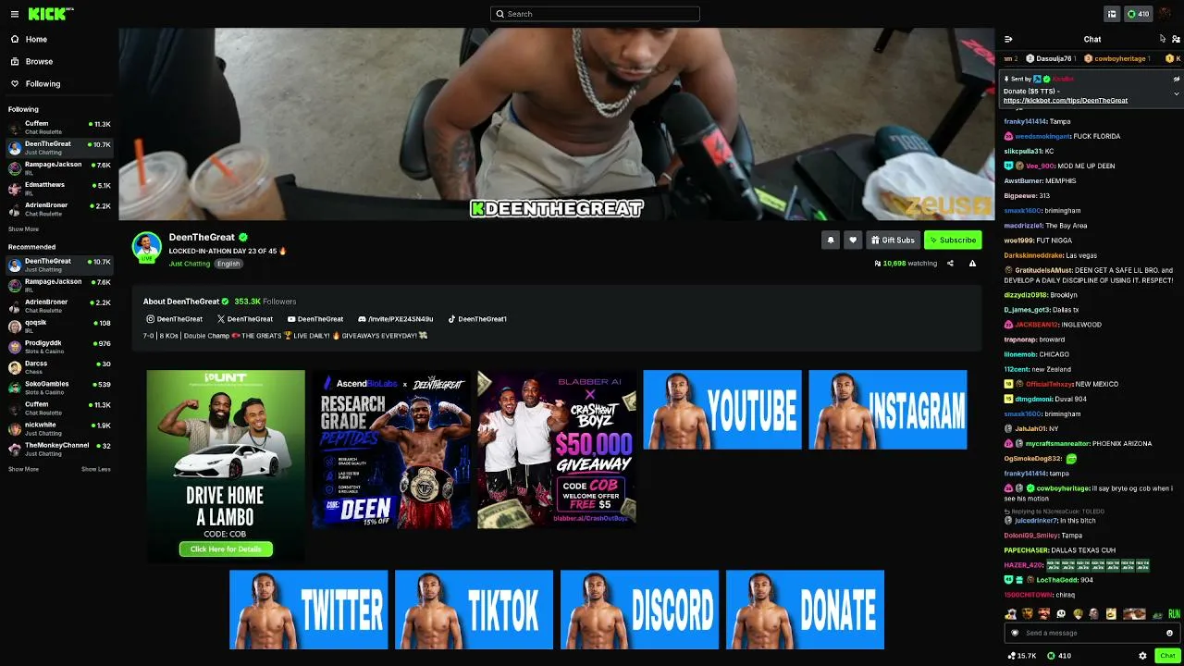Open Darcss Chess channel
This screenshot has height=666, width=1184.
click(59, 367)
